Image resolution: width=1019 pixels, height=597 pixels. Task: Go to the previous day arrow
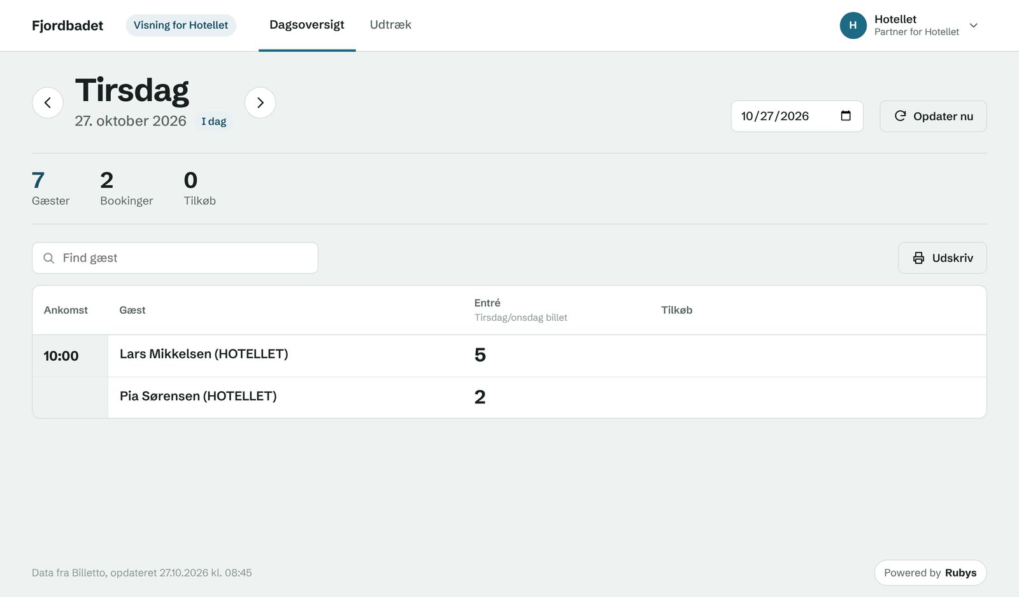click(x=48, y=102)
